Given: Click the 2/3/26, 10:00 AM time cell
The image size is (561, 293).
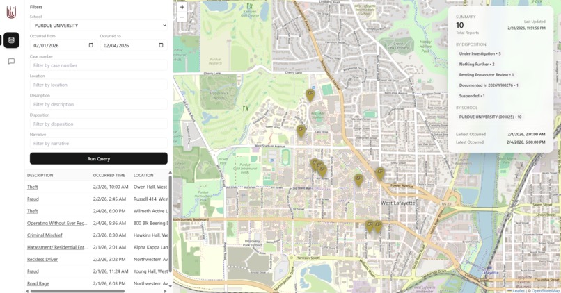Looking at the screenshot, I should pyautogui.click(x=111, y=187).
